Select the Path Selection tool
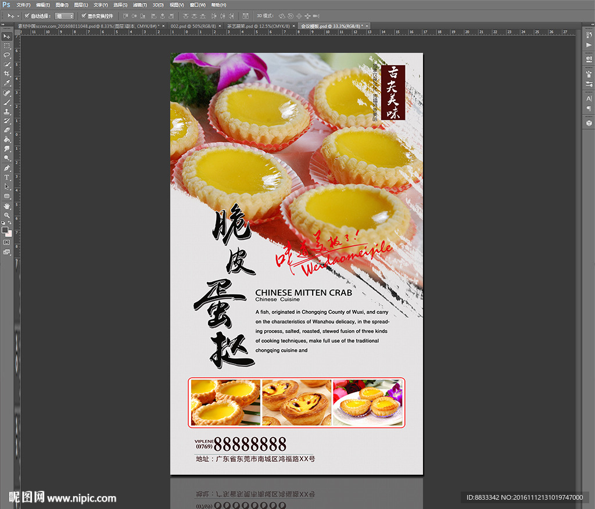 (x=7, y=187)
